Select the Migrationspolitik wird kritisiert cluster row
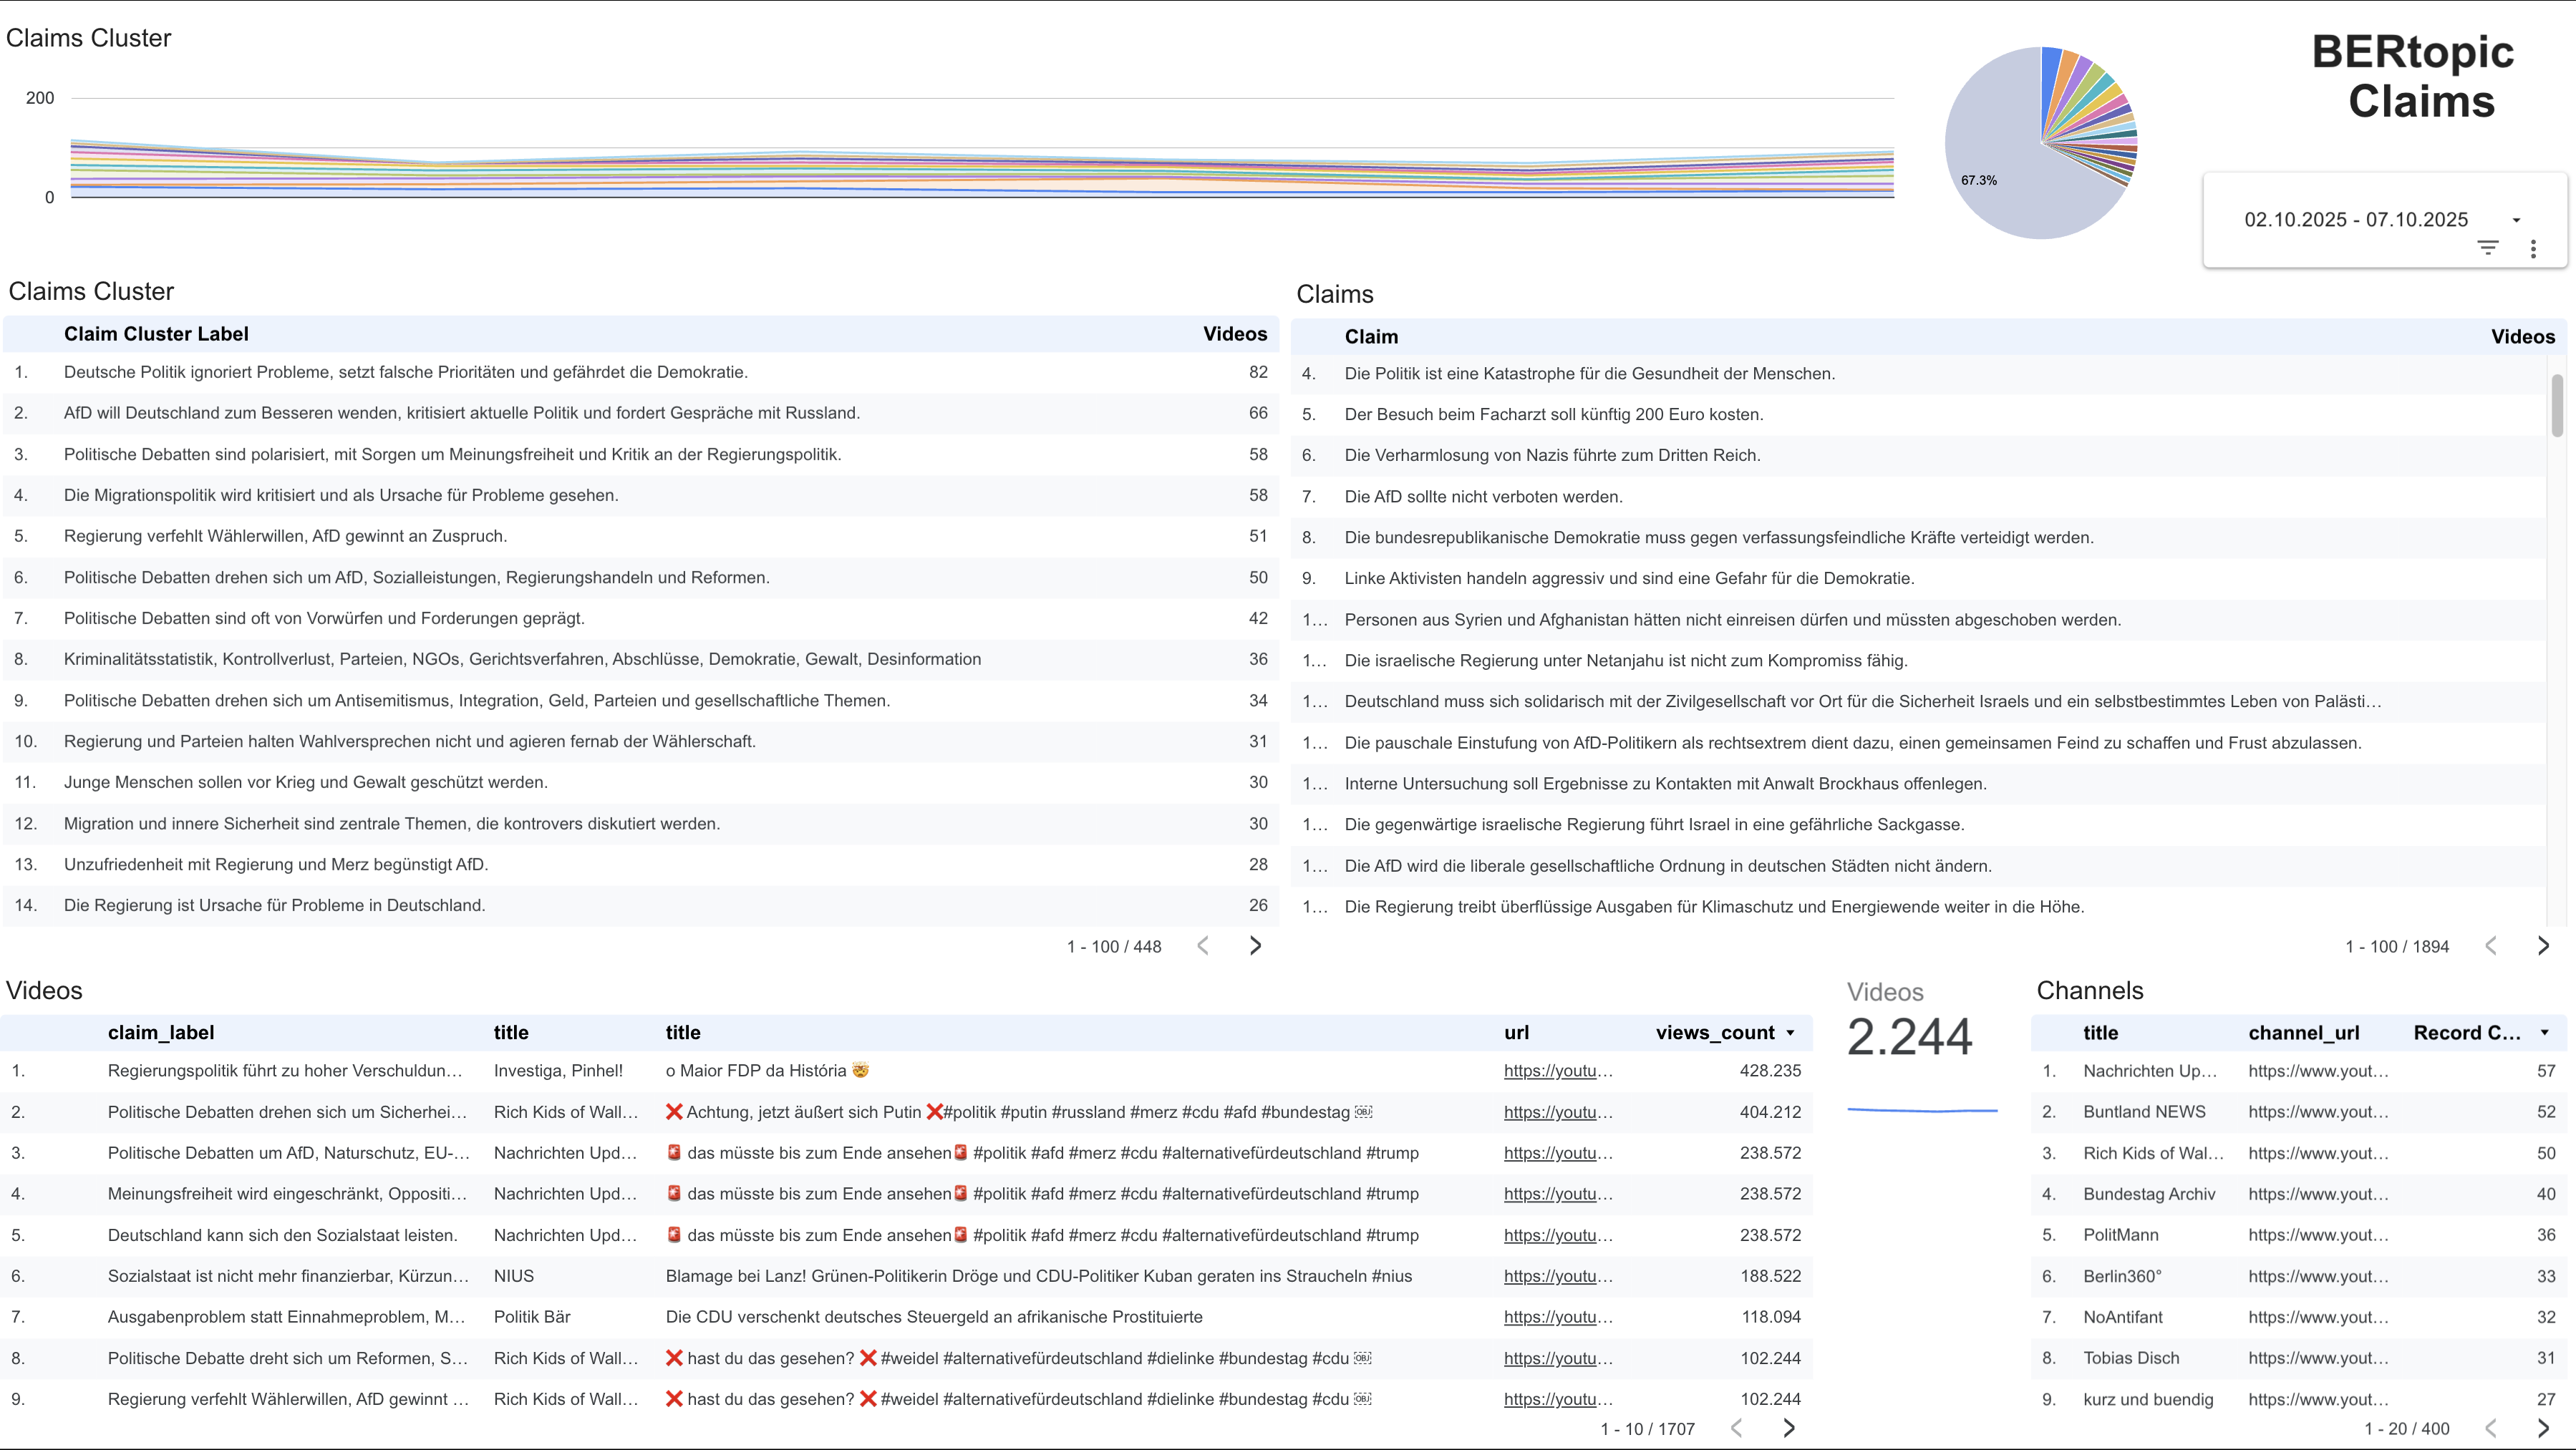Screen dimensions: 2576x1450 point(340,495)
